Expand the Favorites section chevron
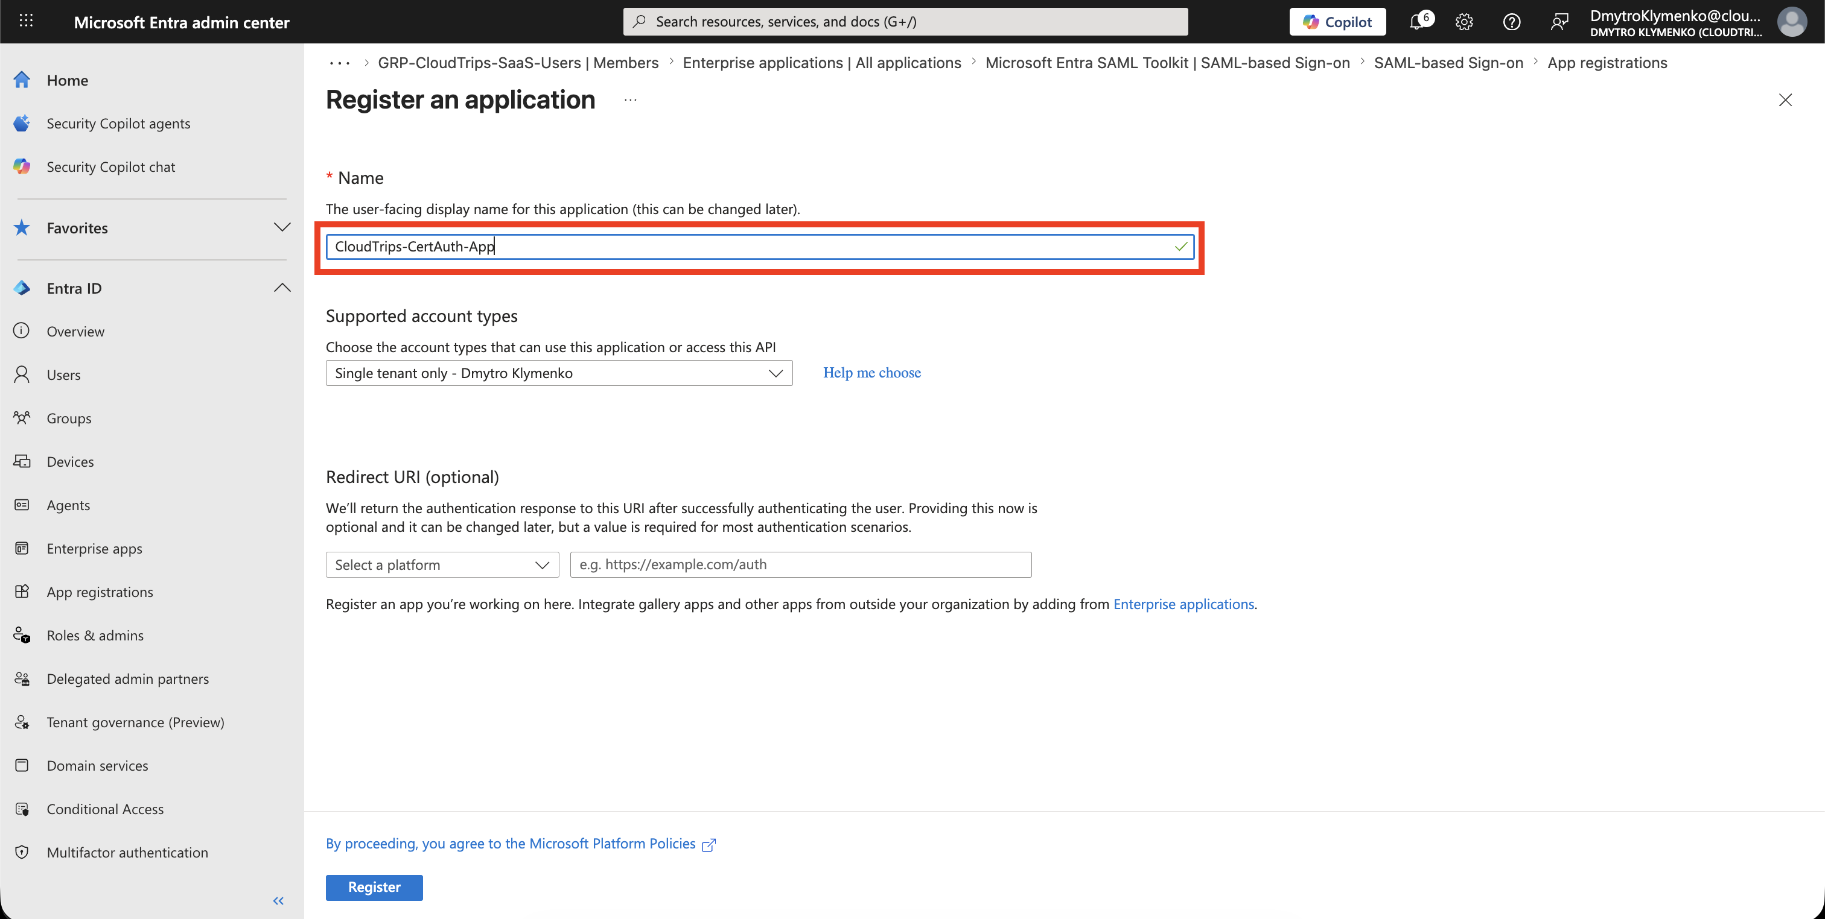The image size is (1825, 919). [x=282, y=227]
